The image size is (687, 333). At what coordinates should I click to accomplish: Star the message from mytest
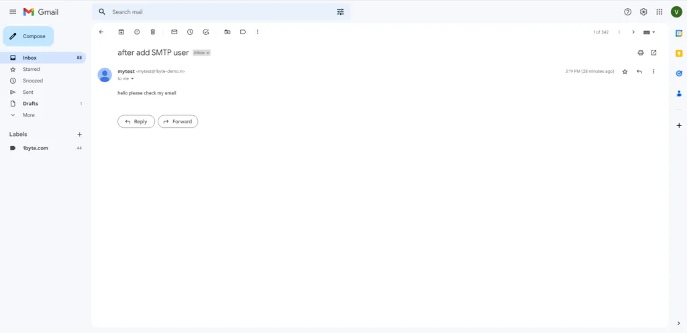[625, 71]
